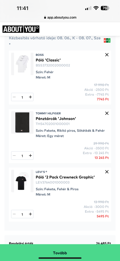120x261 pixels.
Task: Open the black Tommy Hilfiger wallet thumbnail
Action: (22, 123)
